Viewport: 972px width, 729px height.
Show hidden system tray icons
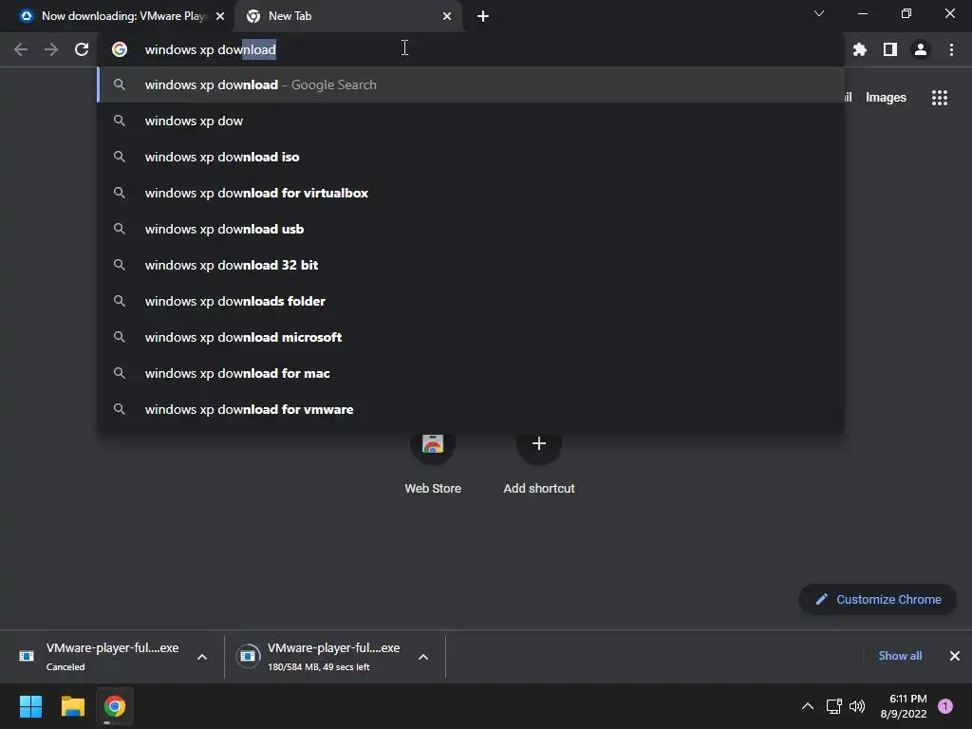coord(808,706)
